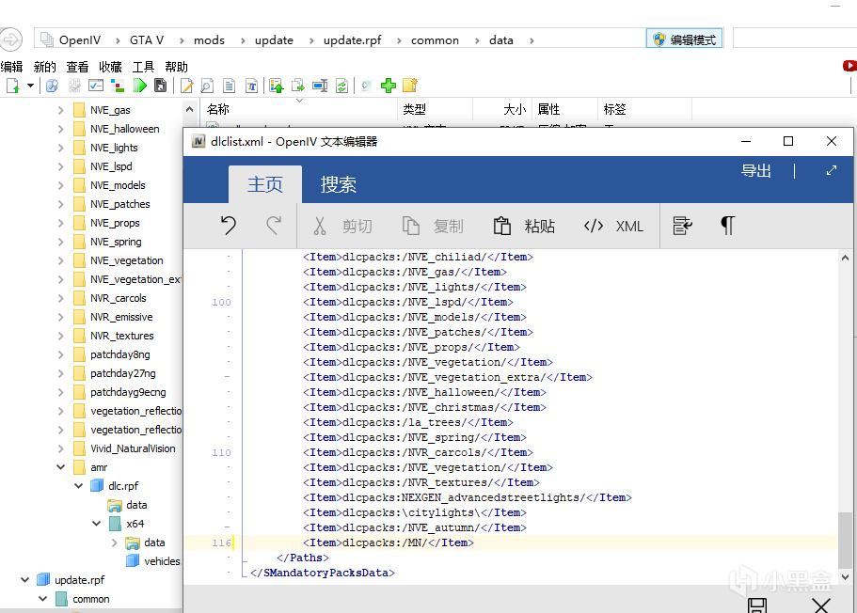Expand the Vivid_NaturalVision folder
Screen dimensions: 857x613
pyautogui.click(x=60, y=449)
